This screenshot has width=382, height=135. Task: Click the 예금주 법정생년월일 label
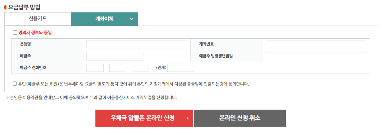pyautogui.click(x=216, y=56)
